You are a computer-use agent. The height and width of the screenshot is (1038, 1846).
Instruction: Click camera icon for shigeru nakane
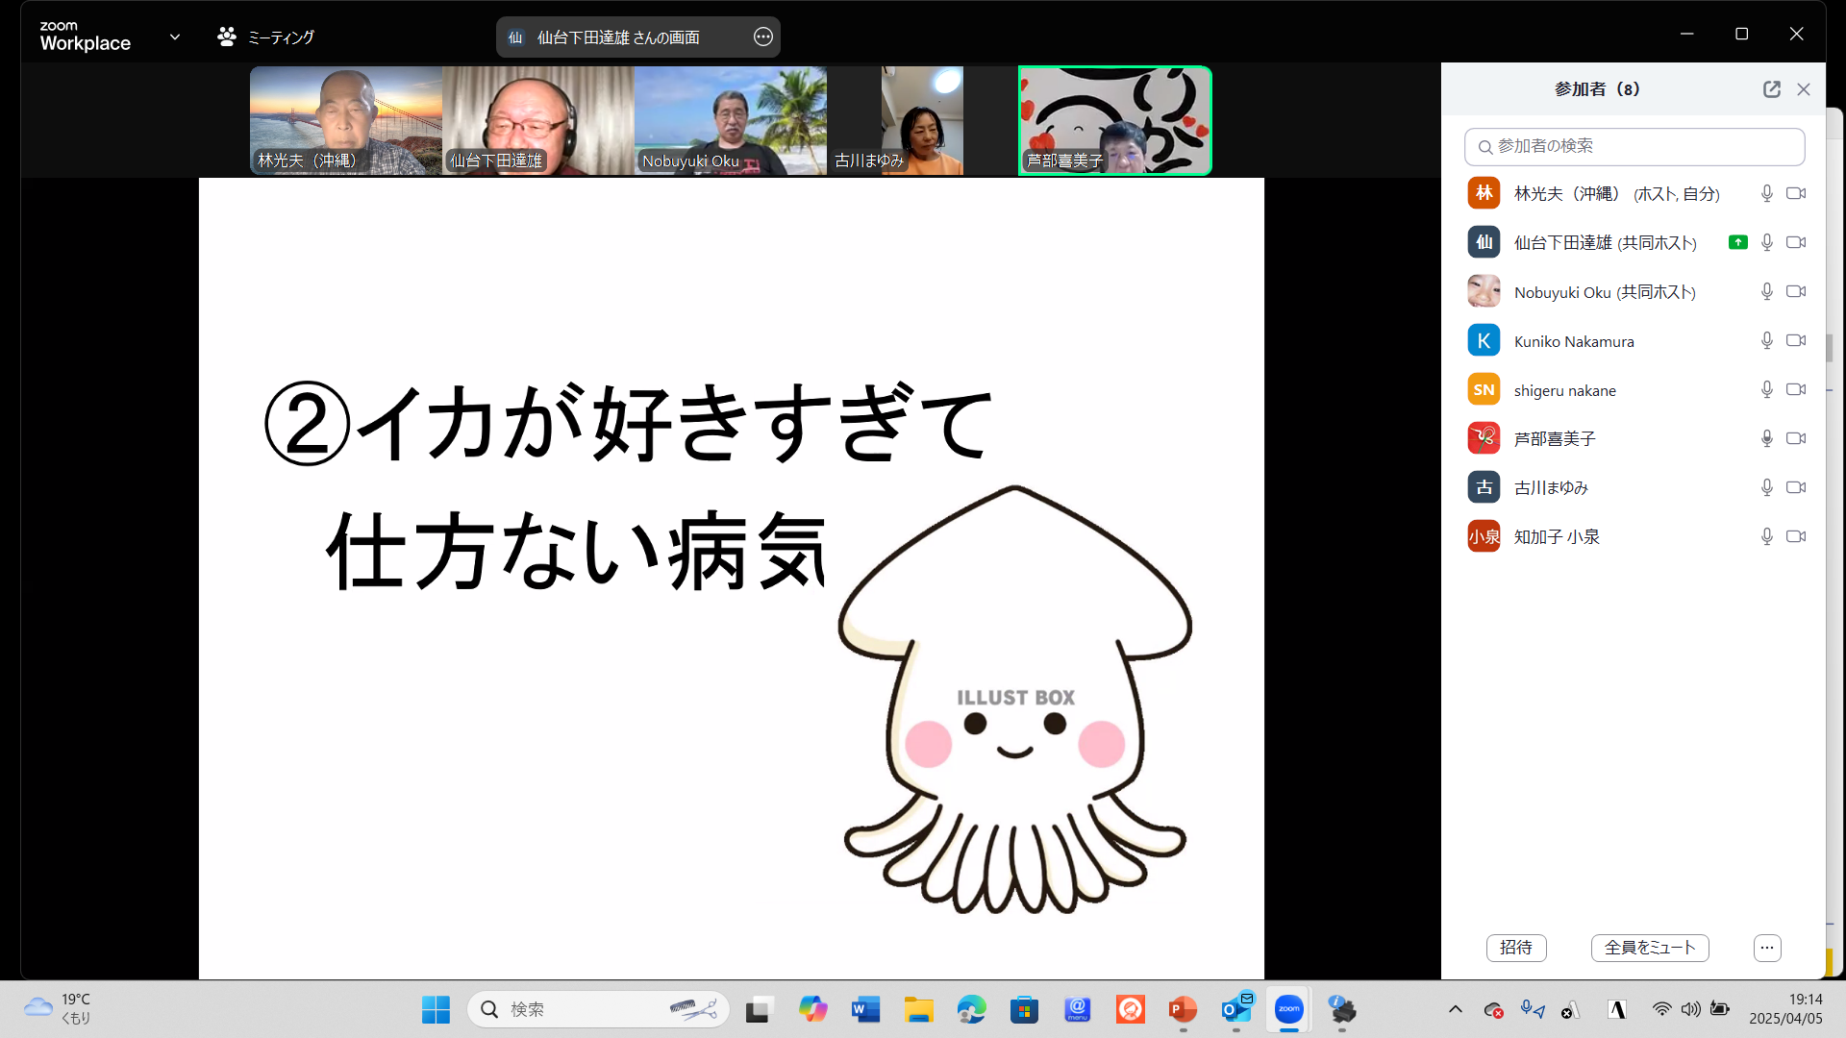pyautogui.click(x=1796, y=389)
